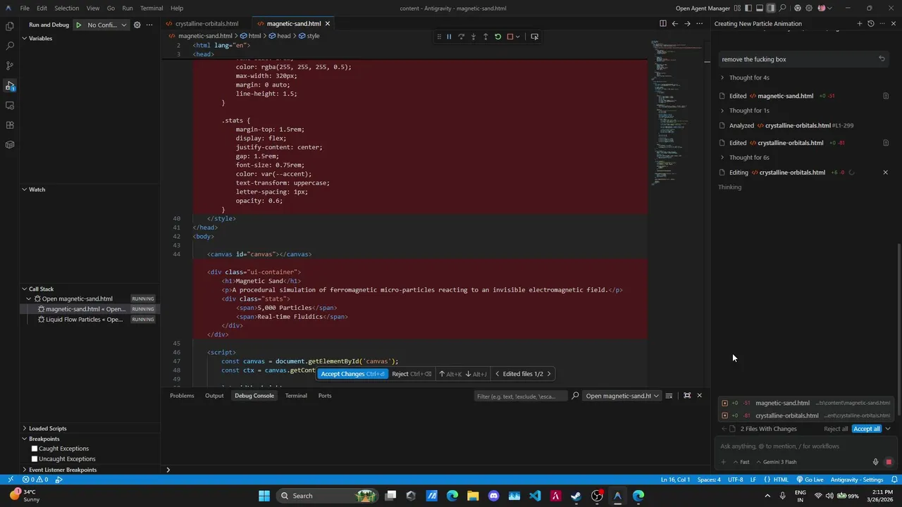Open the Fast mode selector

click(741, 462)
